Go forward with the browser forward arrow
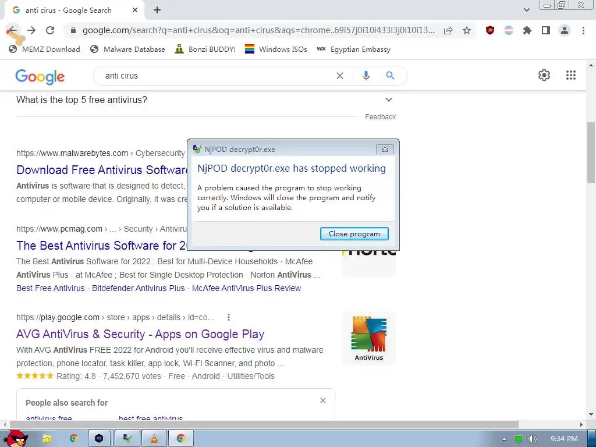The height and width of the screenshot is (447, 596). pyautogui.click(x=31, y=30)
